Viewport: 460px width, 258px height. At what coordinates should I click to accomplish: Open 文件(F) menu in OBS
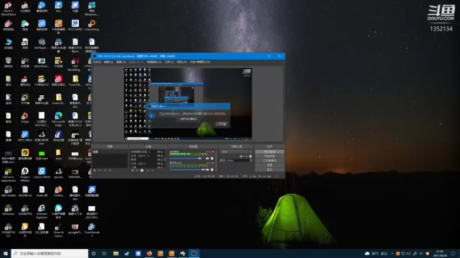coord(97,62)
